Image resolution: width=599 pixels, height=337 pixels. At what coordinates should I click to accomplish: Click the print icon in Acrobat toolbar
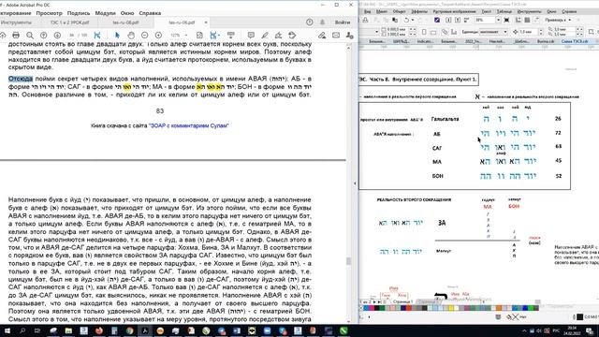16,36
